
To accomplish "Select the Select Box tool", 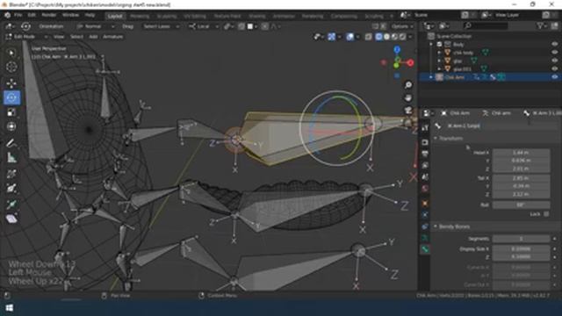I will point(11,53).
